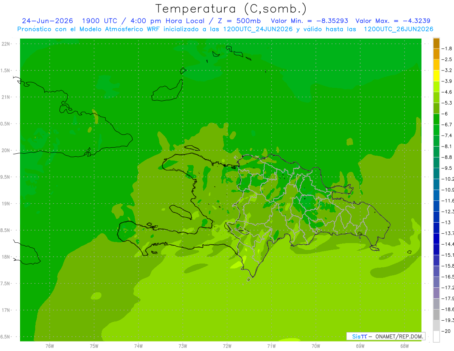
Task: Click the "0.5N" latitude label
Action: coord(5,124)
